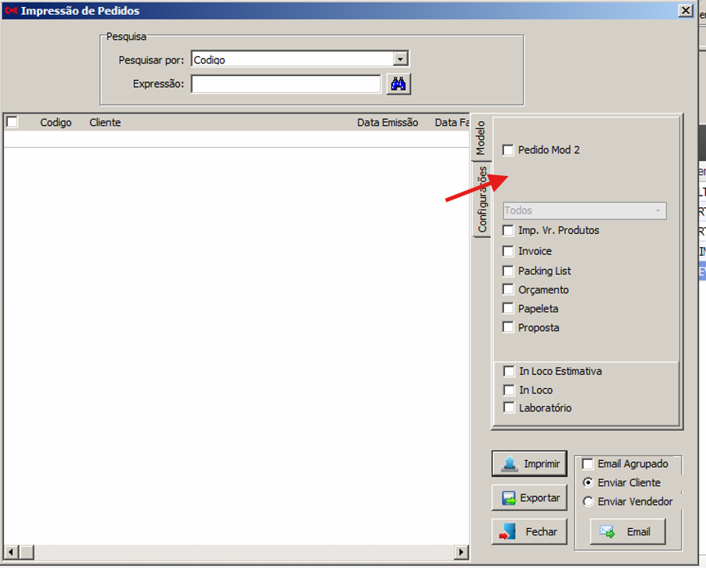Viewport: 706px width, 568px height.
Task: Click the Imprimir printer button
Action: pyautogui.click(x=529, y=463)
